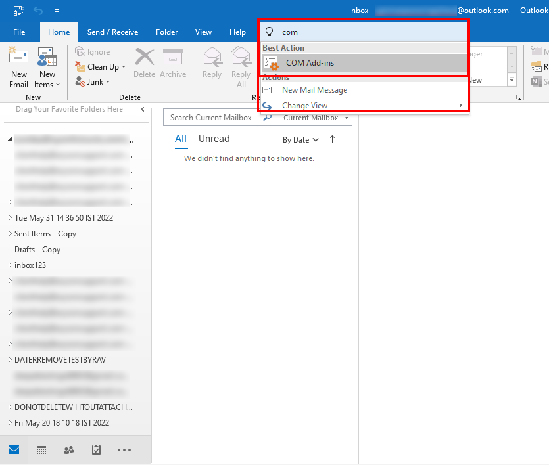
Task: Click the Archive ribbon button
Action: tap(173, 63)
